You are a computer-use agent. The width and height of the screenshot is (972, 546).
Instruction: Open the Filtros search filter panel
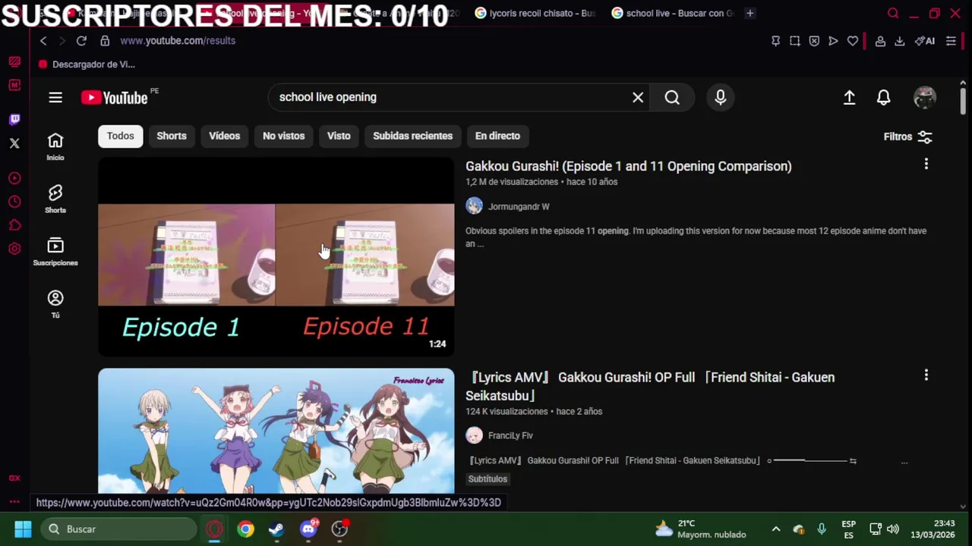[907, 136]
